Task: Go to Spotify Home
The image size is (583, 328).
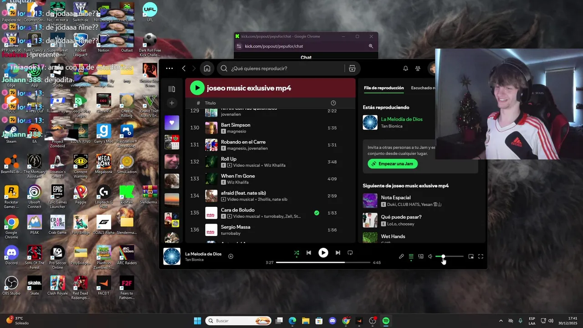Action: point(207,68)
